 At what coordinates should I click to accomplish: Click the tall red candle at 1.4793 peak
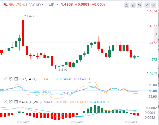(x=23, y=33)
